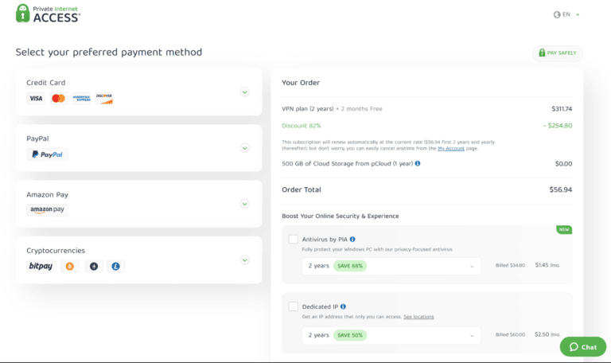Screen dimensions: 611x363
Task: Click the Mastercard icon
Action: point(58,99)
